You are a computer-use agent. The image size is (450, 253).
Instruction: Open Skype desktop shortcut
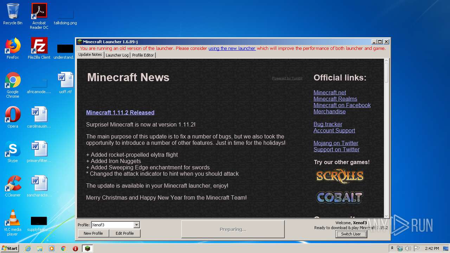[13, 152]
